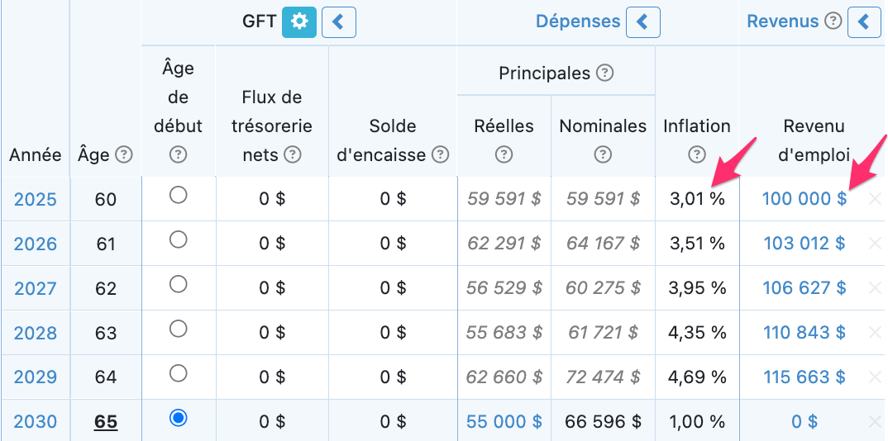The width and height of the screenshot is (888, 441).
Task: Collapse the Dépenses column group
Action: [642, 22]
